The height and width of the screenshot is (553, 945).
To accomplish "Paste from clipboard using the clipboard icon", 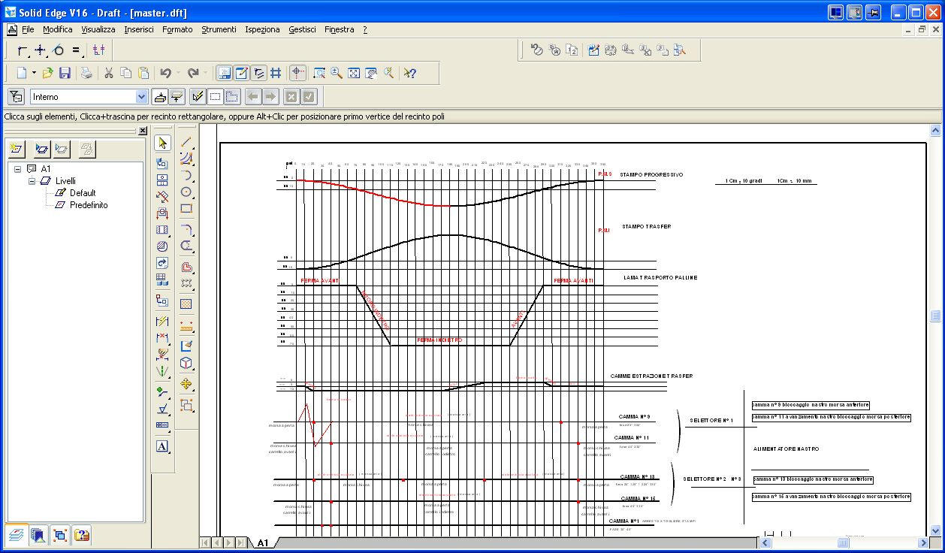I will pyautogui.click(x=143, y=73).
